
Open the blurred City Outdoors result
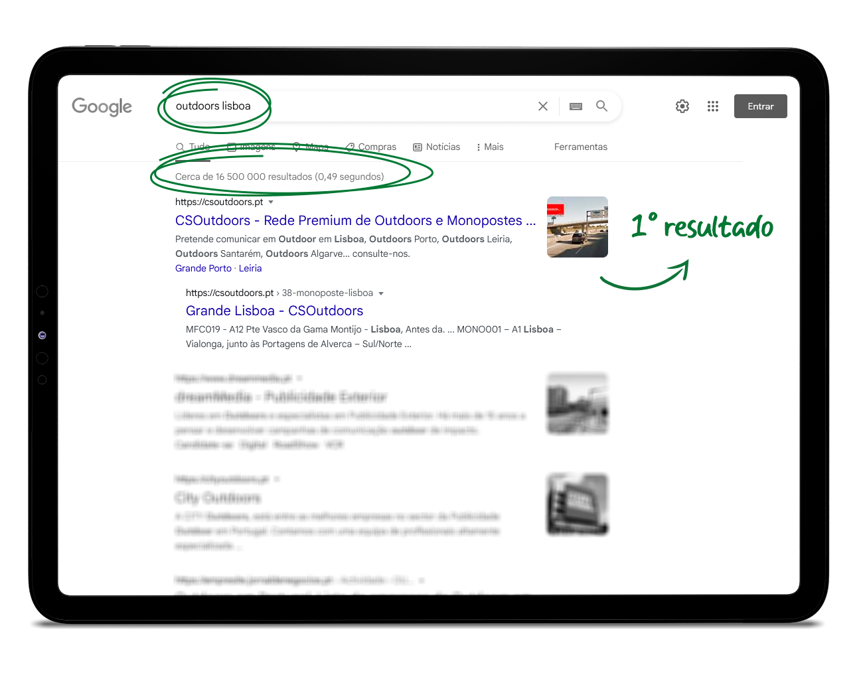pyautogui.click(x=218, y=498)
